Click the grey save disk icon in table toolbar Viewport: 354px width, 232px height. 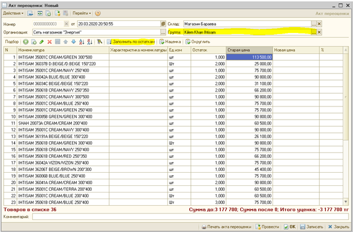[58, 42]
